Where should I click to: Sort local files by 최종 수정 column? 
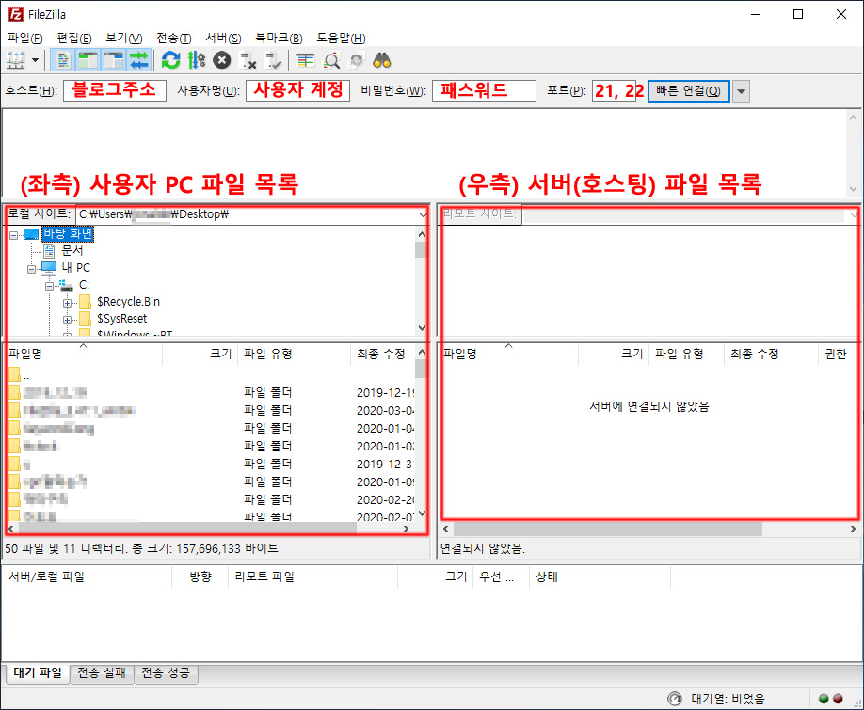(383, 354)
